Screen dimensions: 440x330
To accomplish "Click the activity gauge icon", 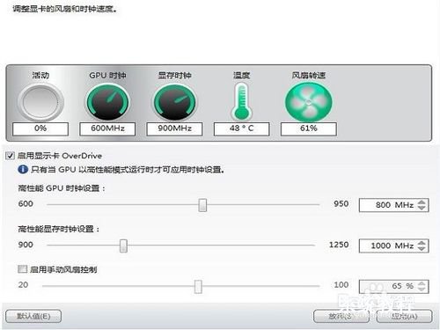I will [x=40, y=102].
